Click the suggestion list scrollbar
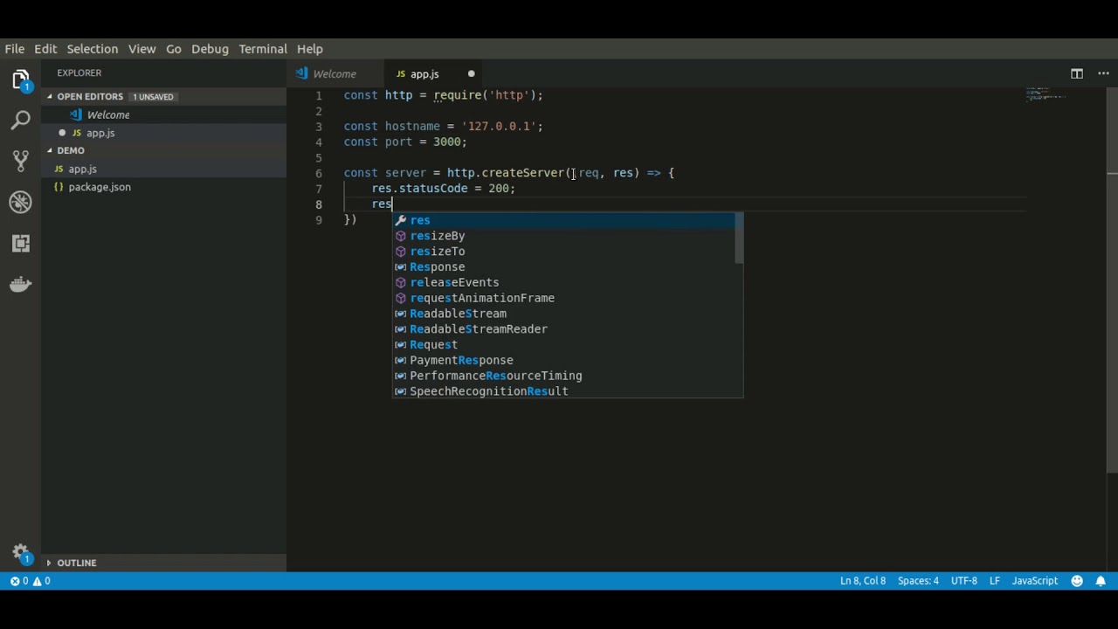 click(739, 238)
